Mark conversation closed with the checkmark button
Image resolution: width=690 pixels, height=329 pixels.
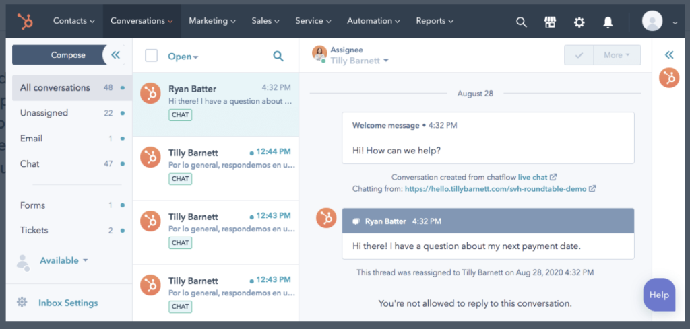579,55
